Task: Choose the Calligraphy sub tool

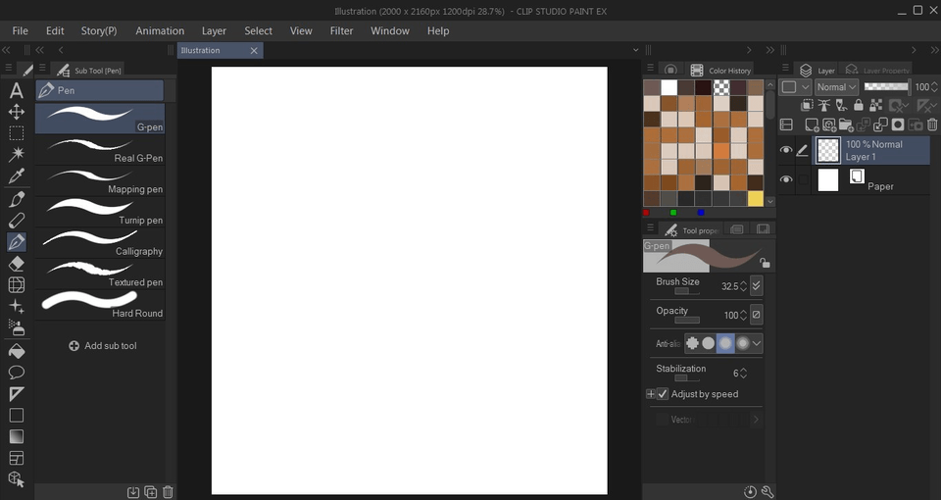Action: 100,243
